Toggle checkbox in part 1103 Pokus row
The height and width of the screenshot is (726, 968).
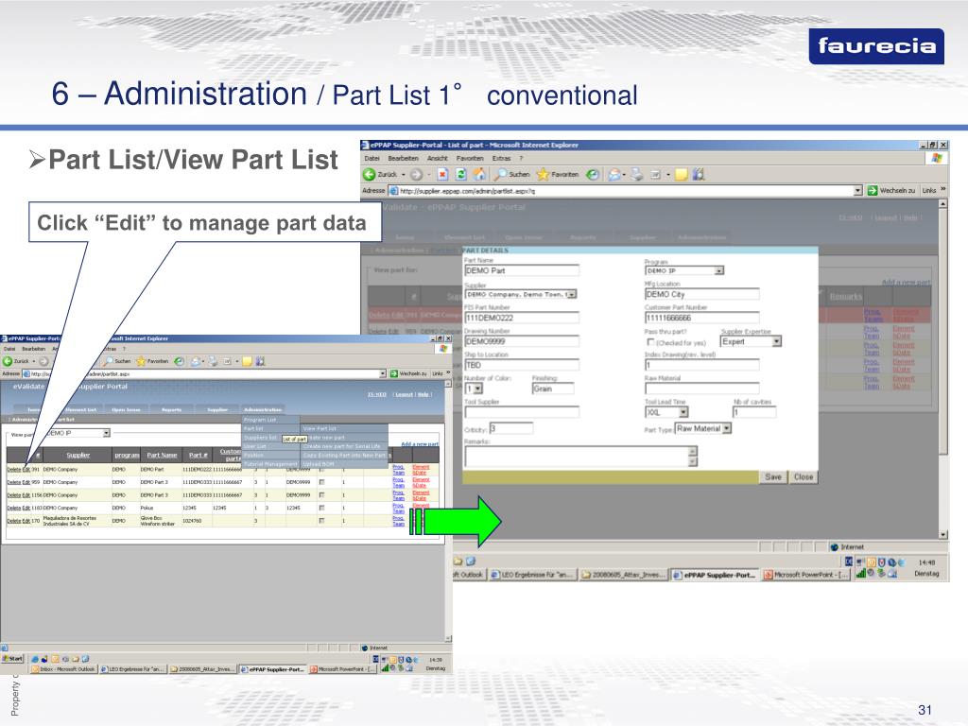[321, 508]
